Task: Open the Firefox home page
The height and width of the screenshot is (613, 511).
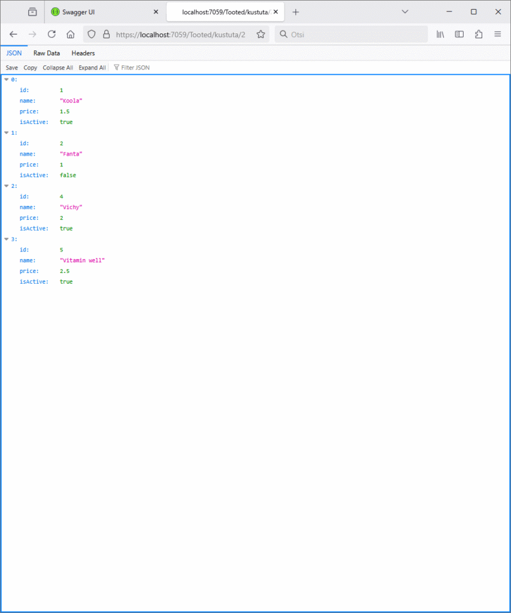Action: [70, 34]
